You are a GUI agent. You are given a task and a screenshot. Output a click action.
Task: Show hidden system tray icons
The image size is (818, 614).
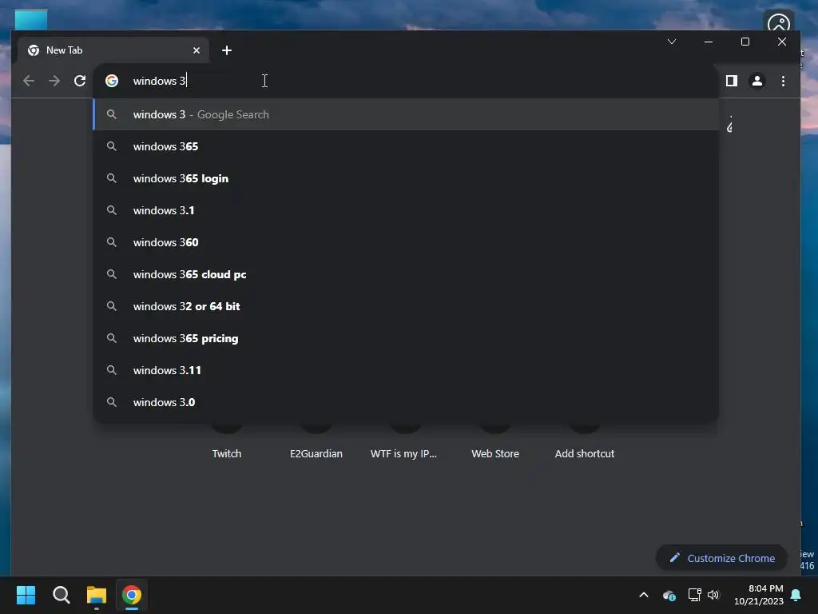pyautogui.click(x=644, y=595)
